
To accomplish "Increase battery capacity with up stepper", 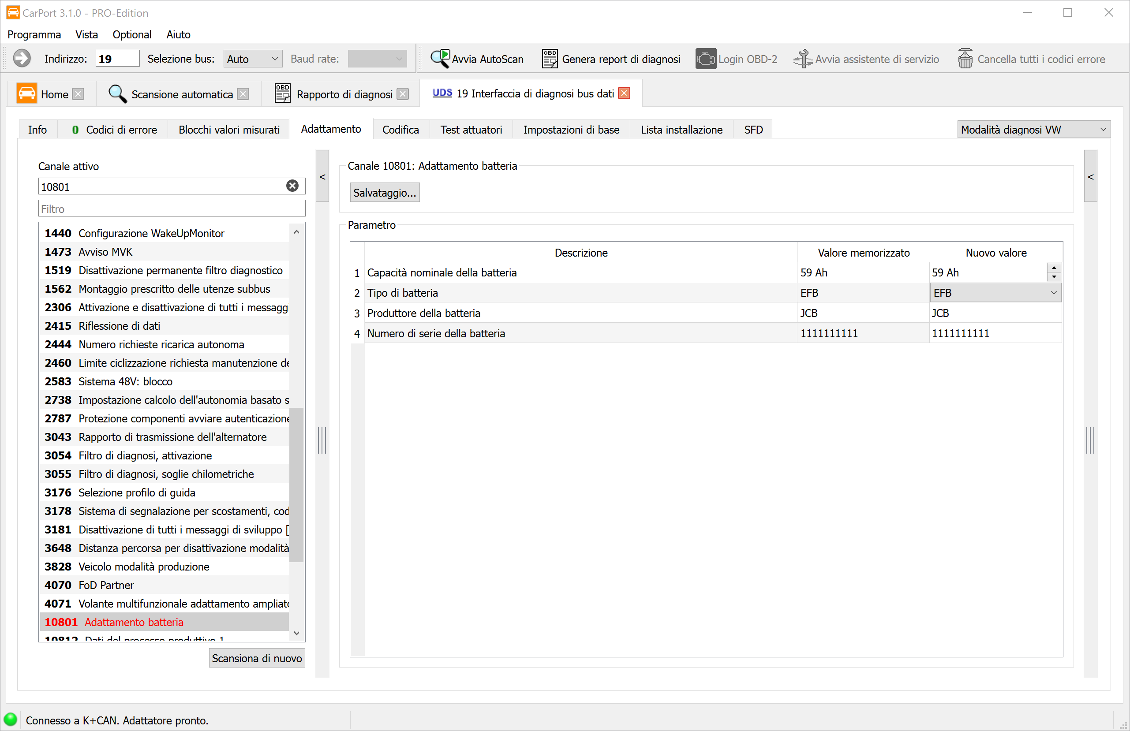I will point(1054,268).
